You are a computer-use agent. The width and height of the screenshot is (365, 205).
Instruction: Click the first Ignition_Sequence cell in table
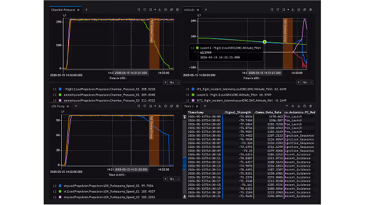point(299,136)
